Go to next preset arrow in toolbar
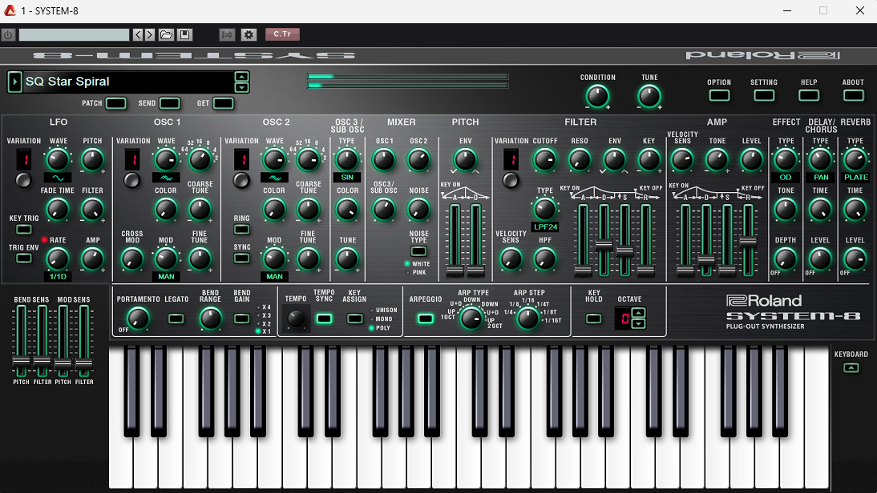The width and height of the screenshot is (877, 493). tap(149, 34)
